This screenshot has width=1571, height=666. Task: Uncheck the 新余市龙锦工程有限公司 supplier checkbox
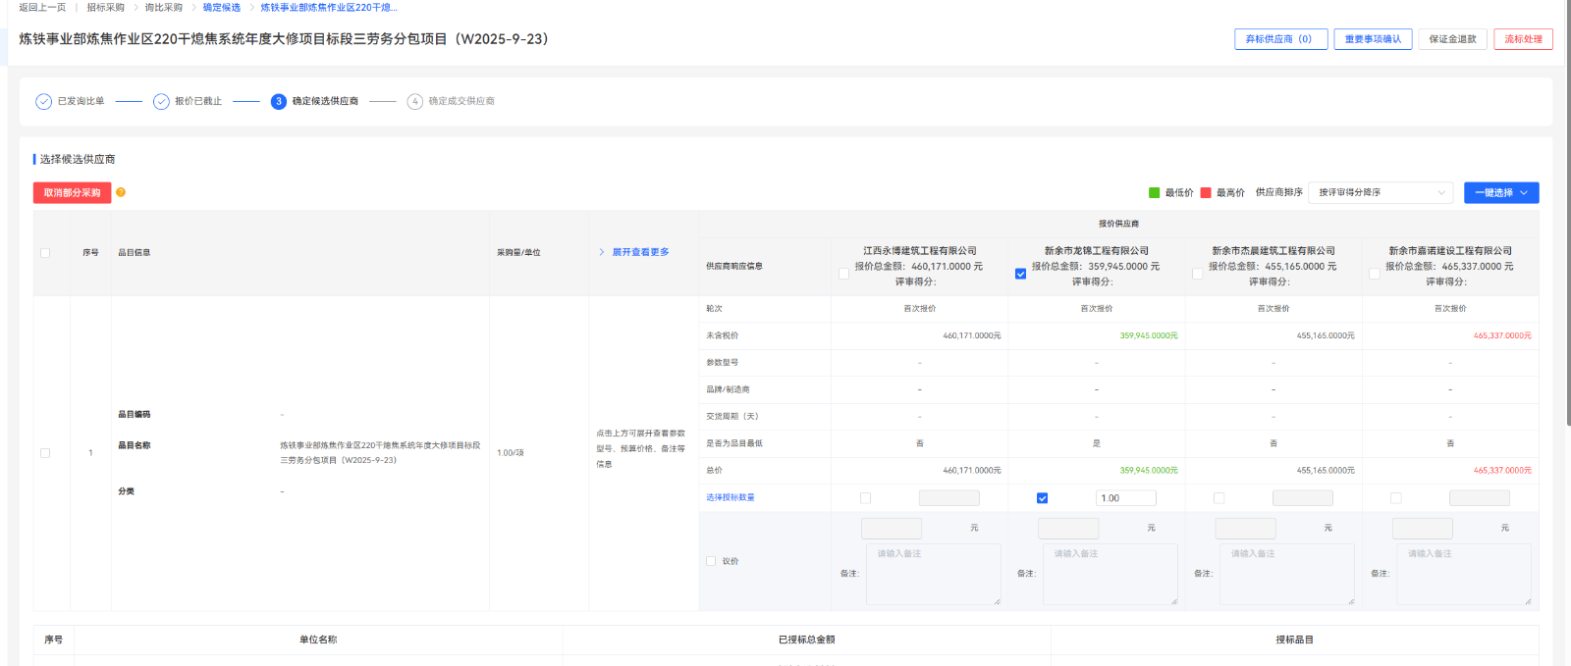tap(1020, 274)
